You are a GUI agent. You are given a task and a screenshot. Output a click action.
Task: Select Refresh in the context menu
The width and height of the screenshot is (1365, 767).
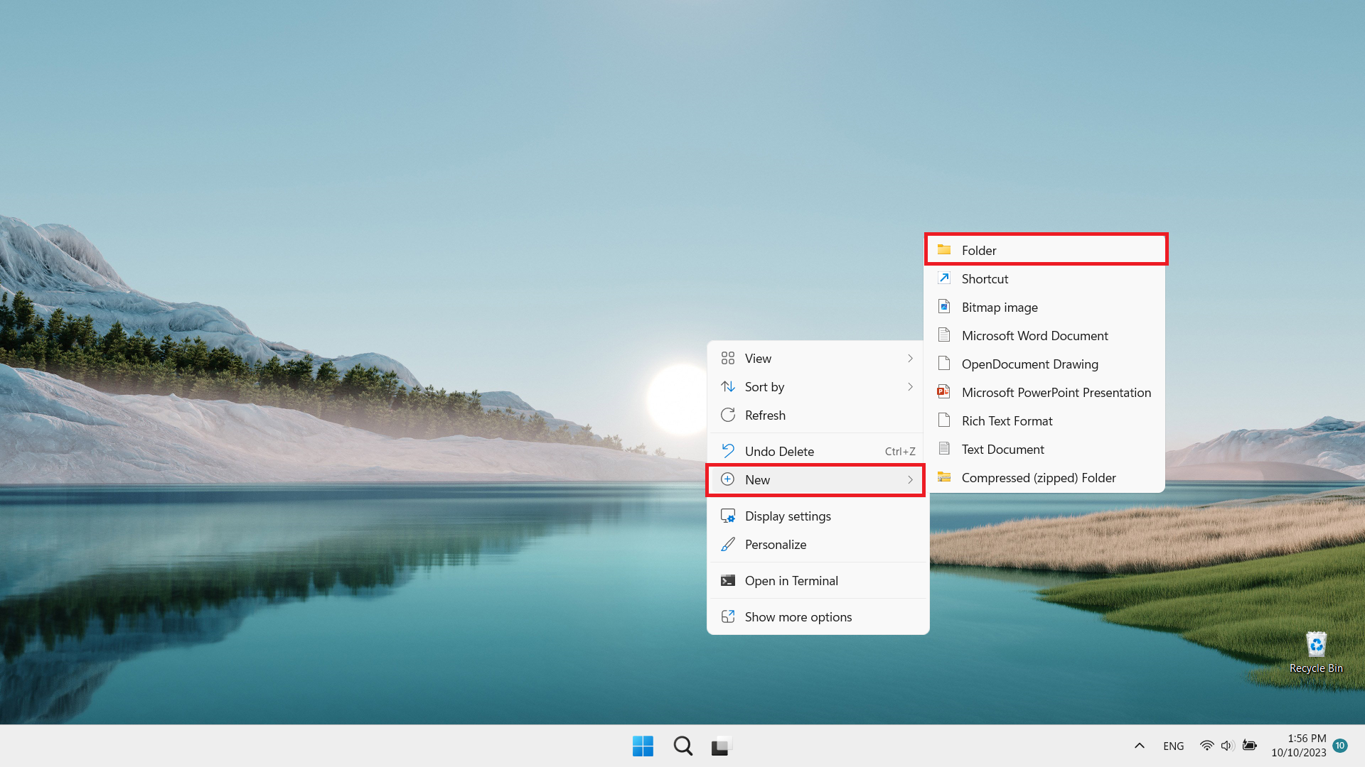(x=815, y=415)
